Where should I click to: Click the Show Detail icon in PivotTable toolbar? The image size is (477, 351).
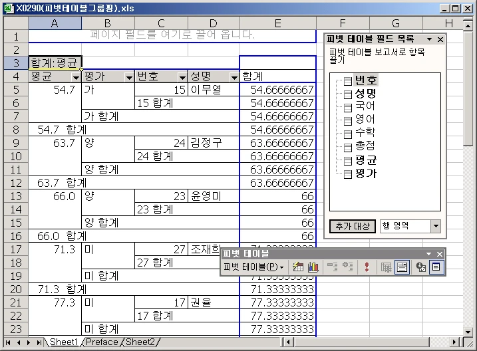click(x=347, y=267)
